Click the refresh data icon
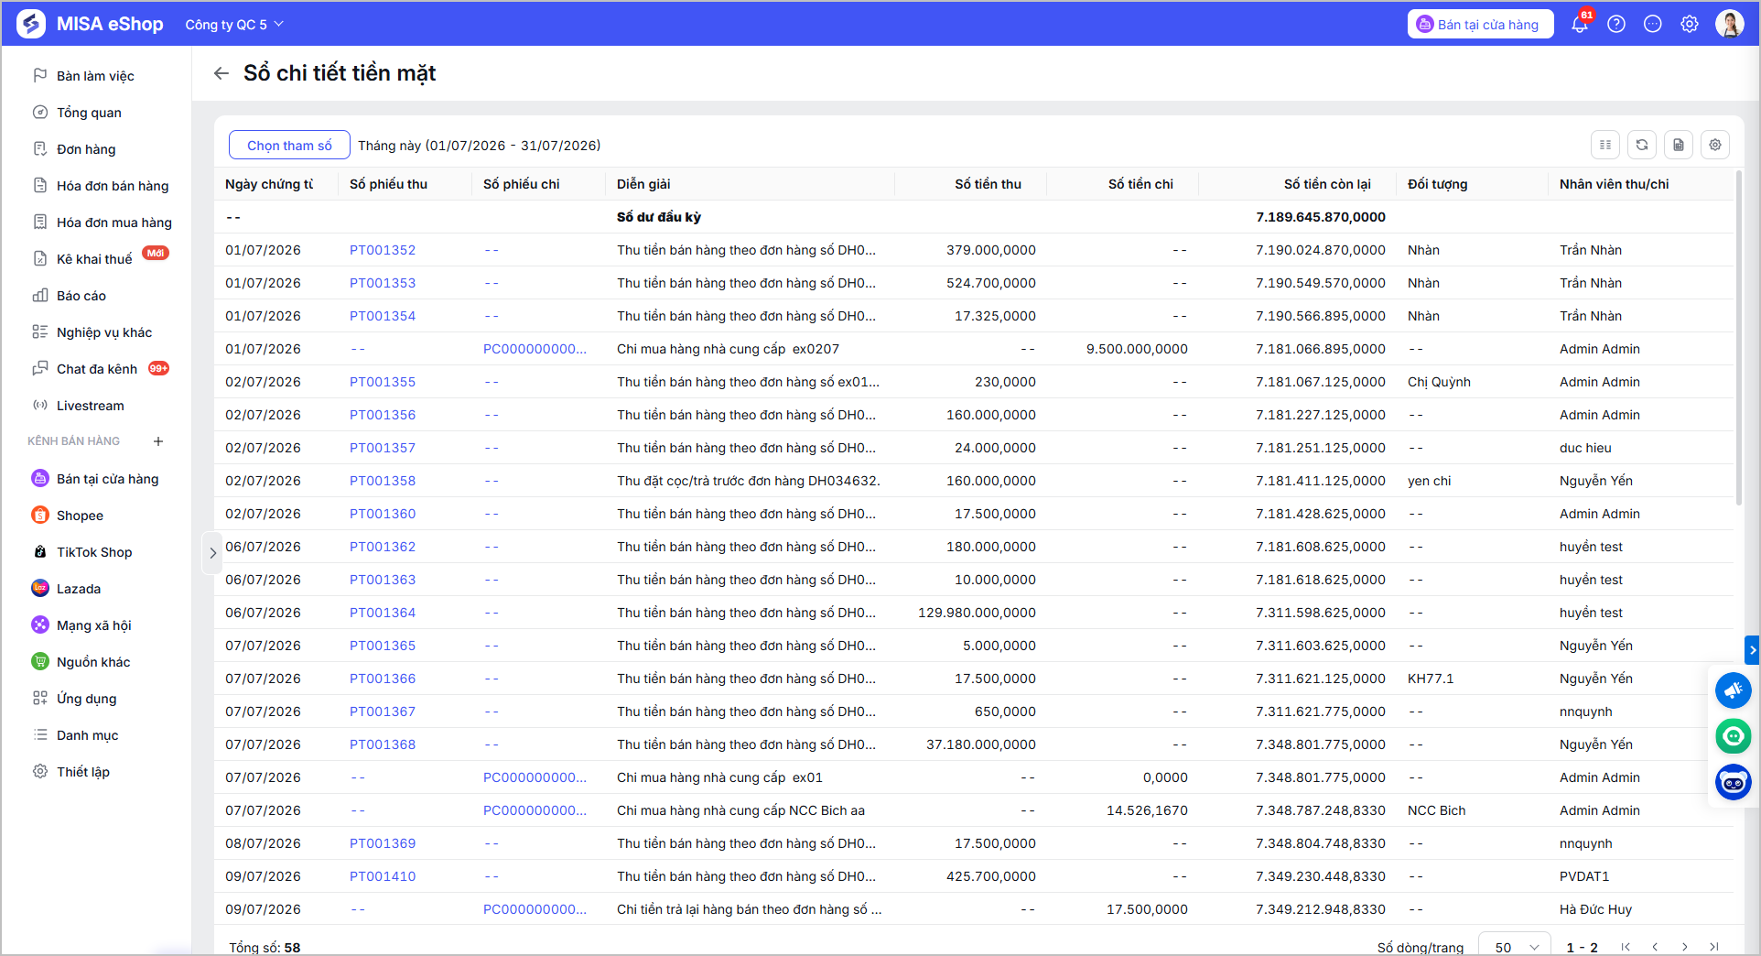Viewport: 1761px width, 956px height. pyautogui.click(x=1642, y=145)
